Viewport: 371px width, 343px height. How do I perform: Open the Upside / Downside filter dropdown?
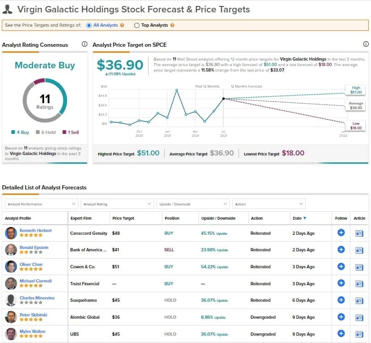point(193,204)
